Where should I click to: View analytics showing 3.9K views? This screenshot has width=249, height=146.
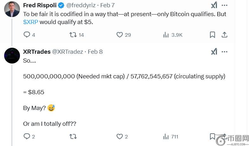click(x=166, y=35)
